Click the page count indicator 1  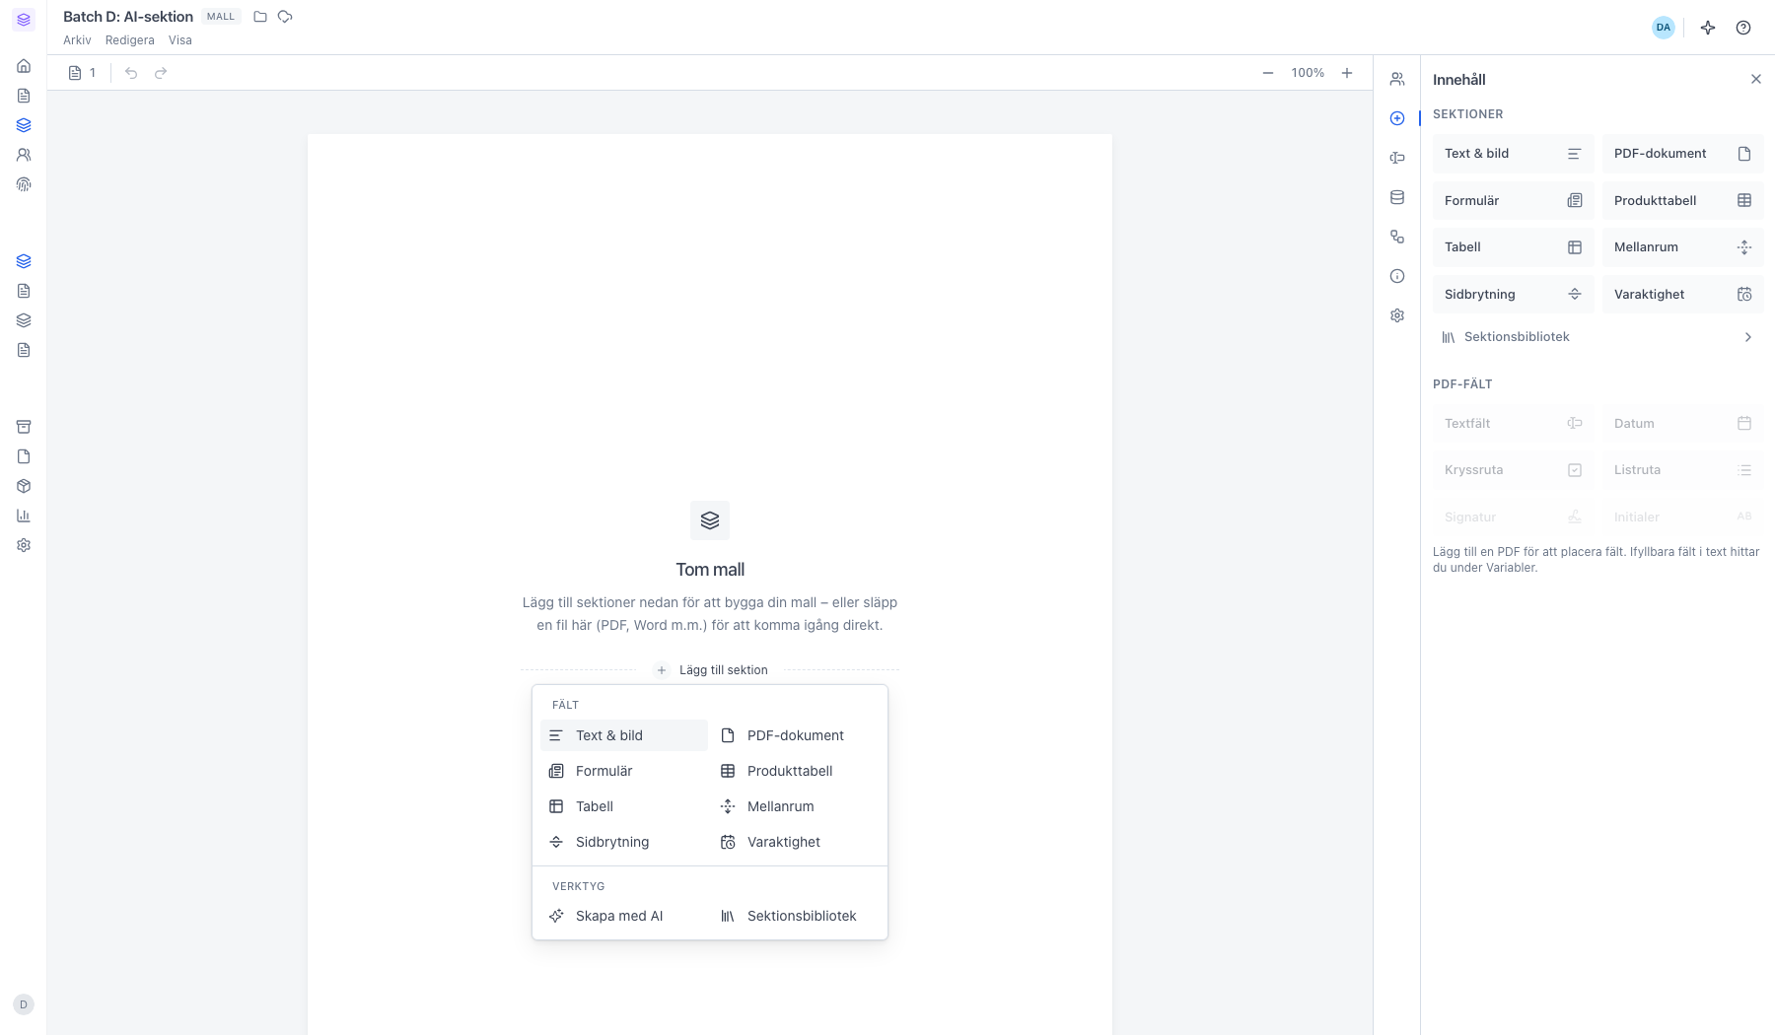pos(83,73)
